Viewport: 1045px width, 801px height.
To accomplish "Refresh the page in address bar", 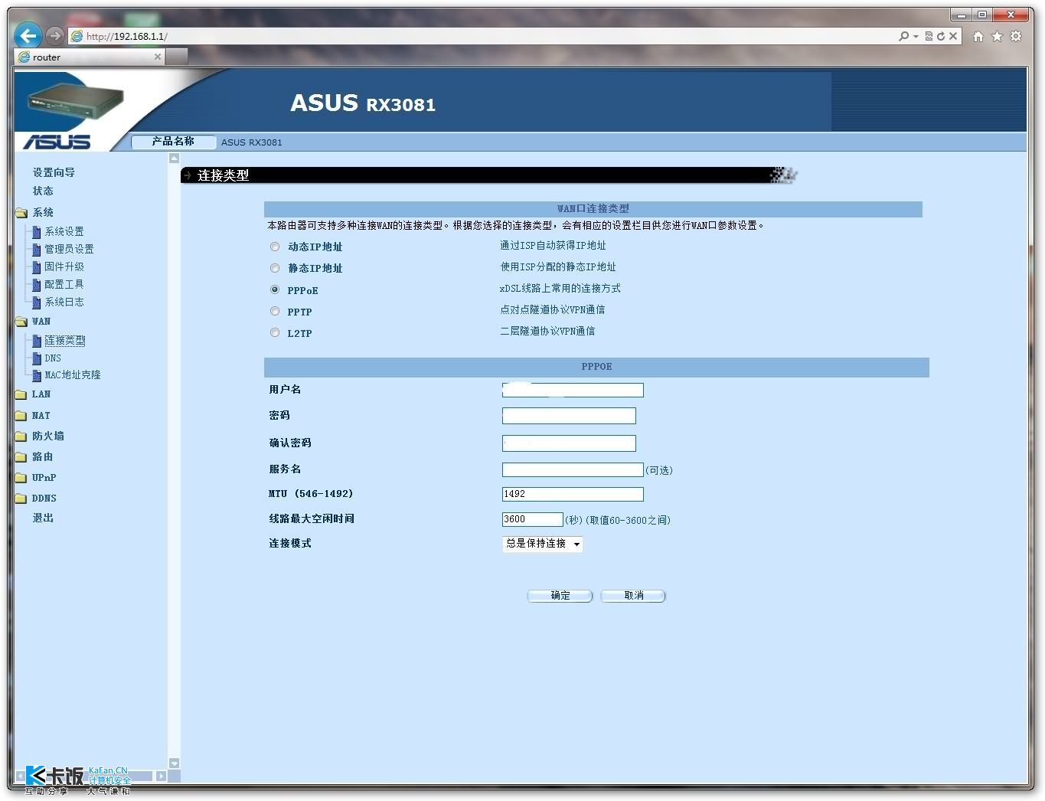I will tap(941, 36).
